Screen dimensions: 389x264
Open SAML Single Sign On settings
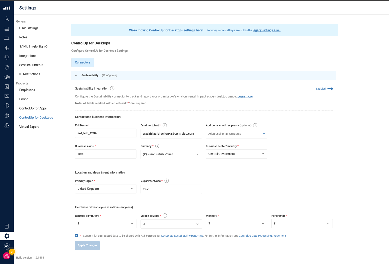click(34, 47)
